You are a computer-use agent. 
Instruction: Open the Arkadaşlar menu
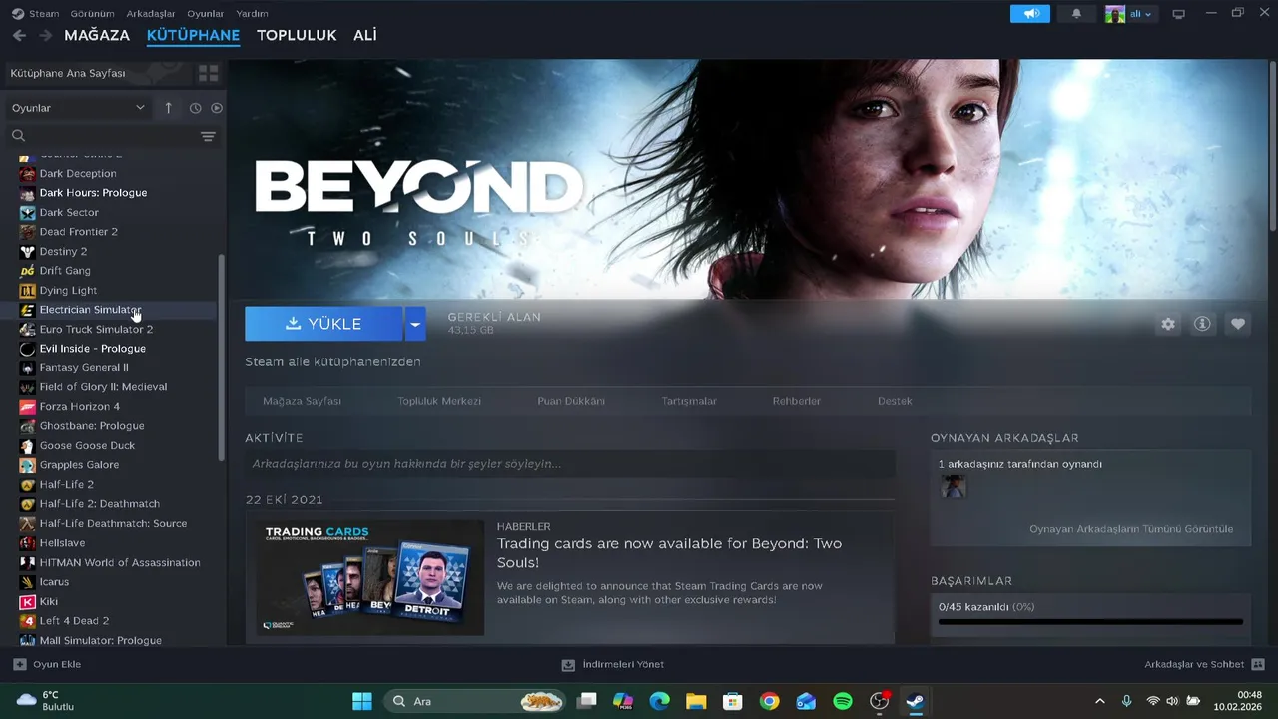click(151, 14)
